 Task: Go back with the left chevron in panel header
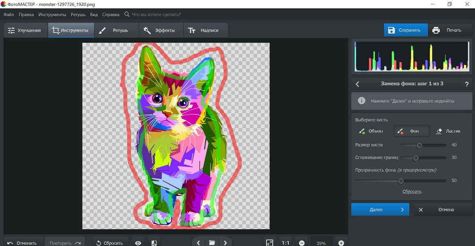[357, 84]
